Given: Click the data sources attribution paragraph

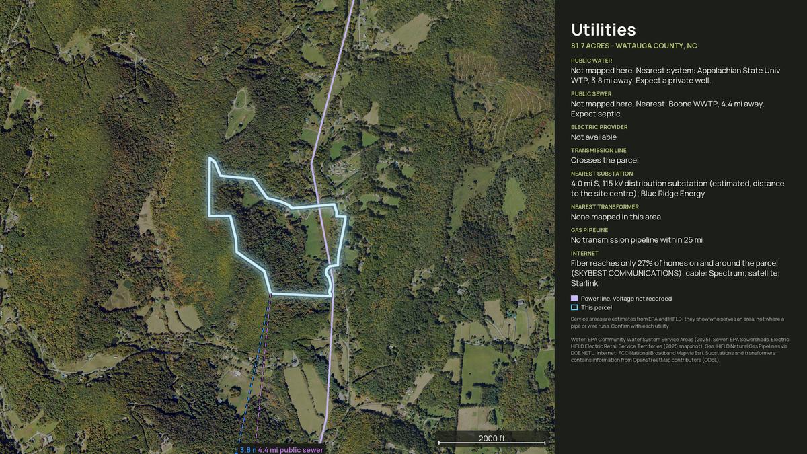Looking at the screenshot, I should (x=681, y=350).
